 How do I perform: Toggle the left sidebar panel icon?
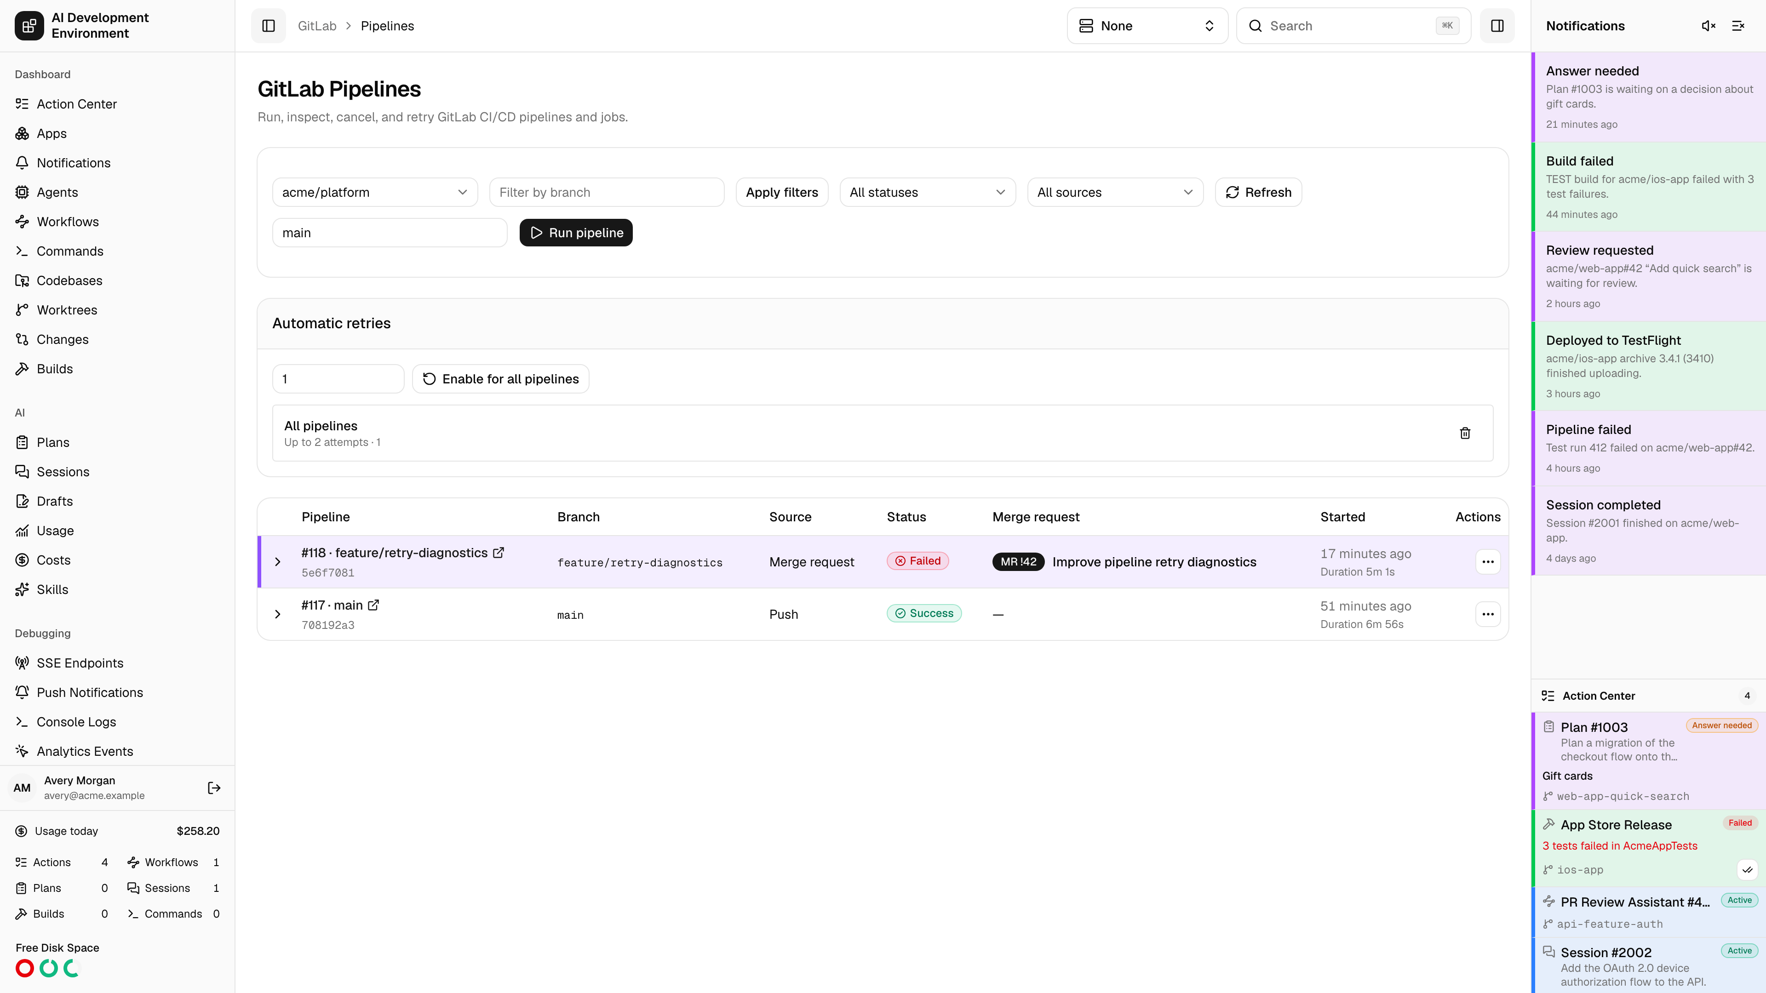tap(268, 26)
